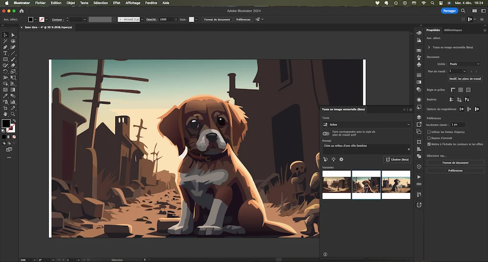This screenshot has width=488, height=262.
Task: Open the Fenêtre menu
Action: (x=151, y=3)
